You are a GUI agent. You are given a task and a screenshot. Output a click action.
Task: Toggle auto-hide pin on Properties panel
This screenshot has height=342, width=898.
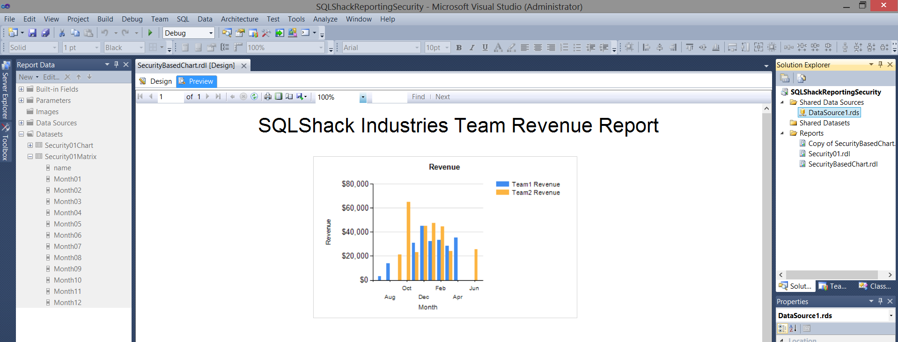880,301
